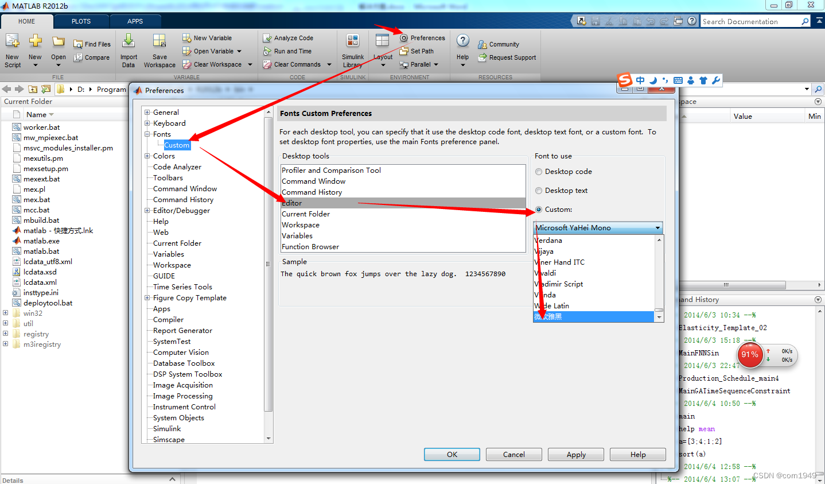Click the font list scrollbar down arrow

[x=659, y=317]
